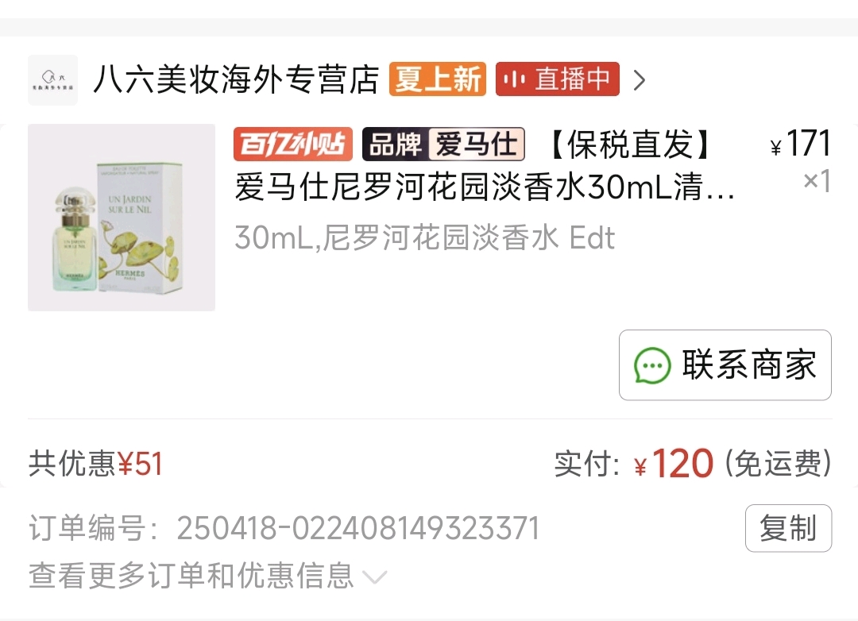The width and height of the screenshot is (858, 621).
Task: Tap the 共优惠¥51 discount summary
Action: tap(95, 464)
